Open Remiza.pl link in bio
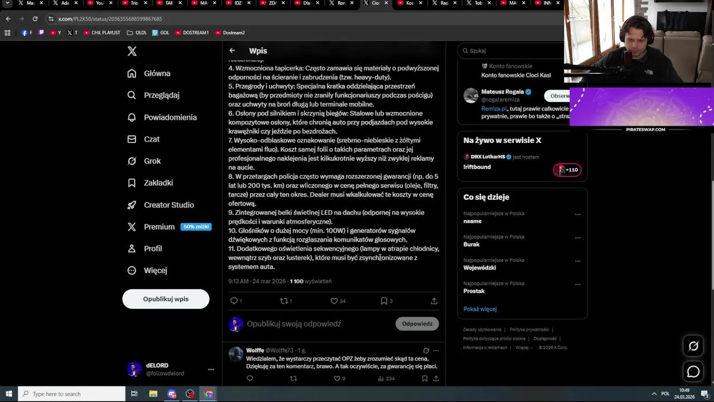714x402 pixels. click(494, 109)
